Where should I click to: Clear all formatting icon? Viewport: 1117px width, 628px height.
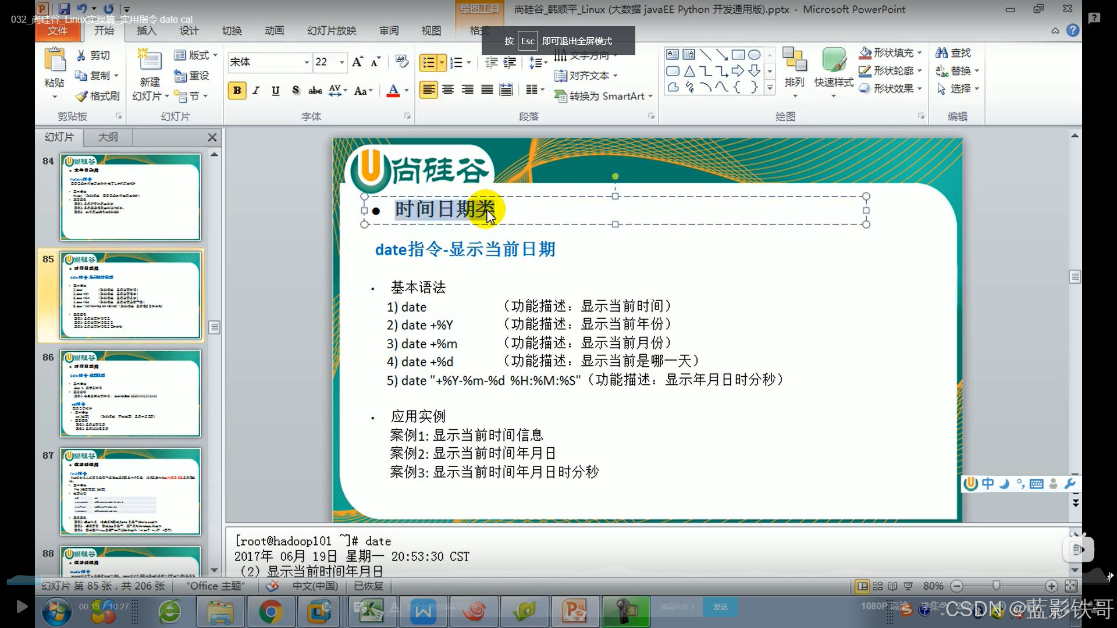(401, 62)
